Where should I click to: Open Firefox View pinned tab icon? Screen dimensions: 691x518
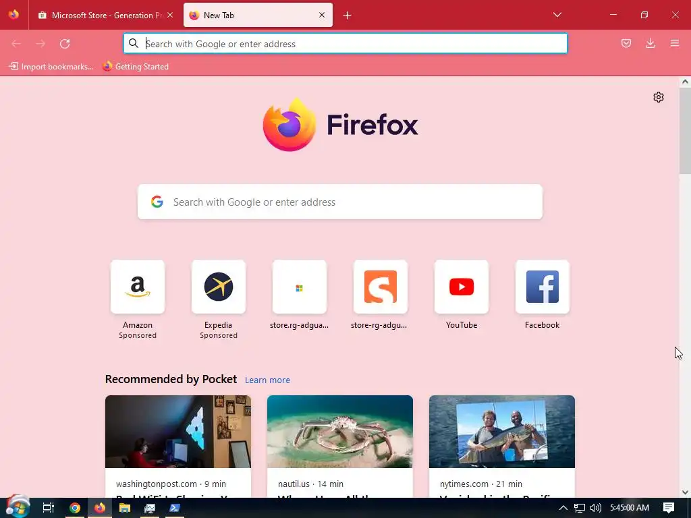click(x=13, y=15)
